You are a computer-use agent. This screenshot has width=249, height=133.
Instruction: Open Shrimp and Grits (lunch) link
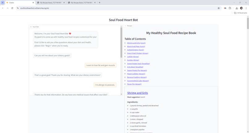(136, 43)
